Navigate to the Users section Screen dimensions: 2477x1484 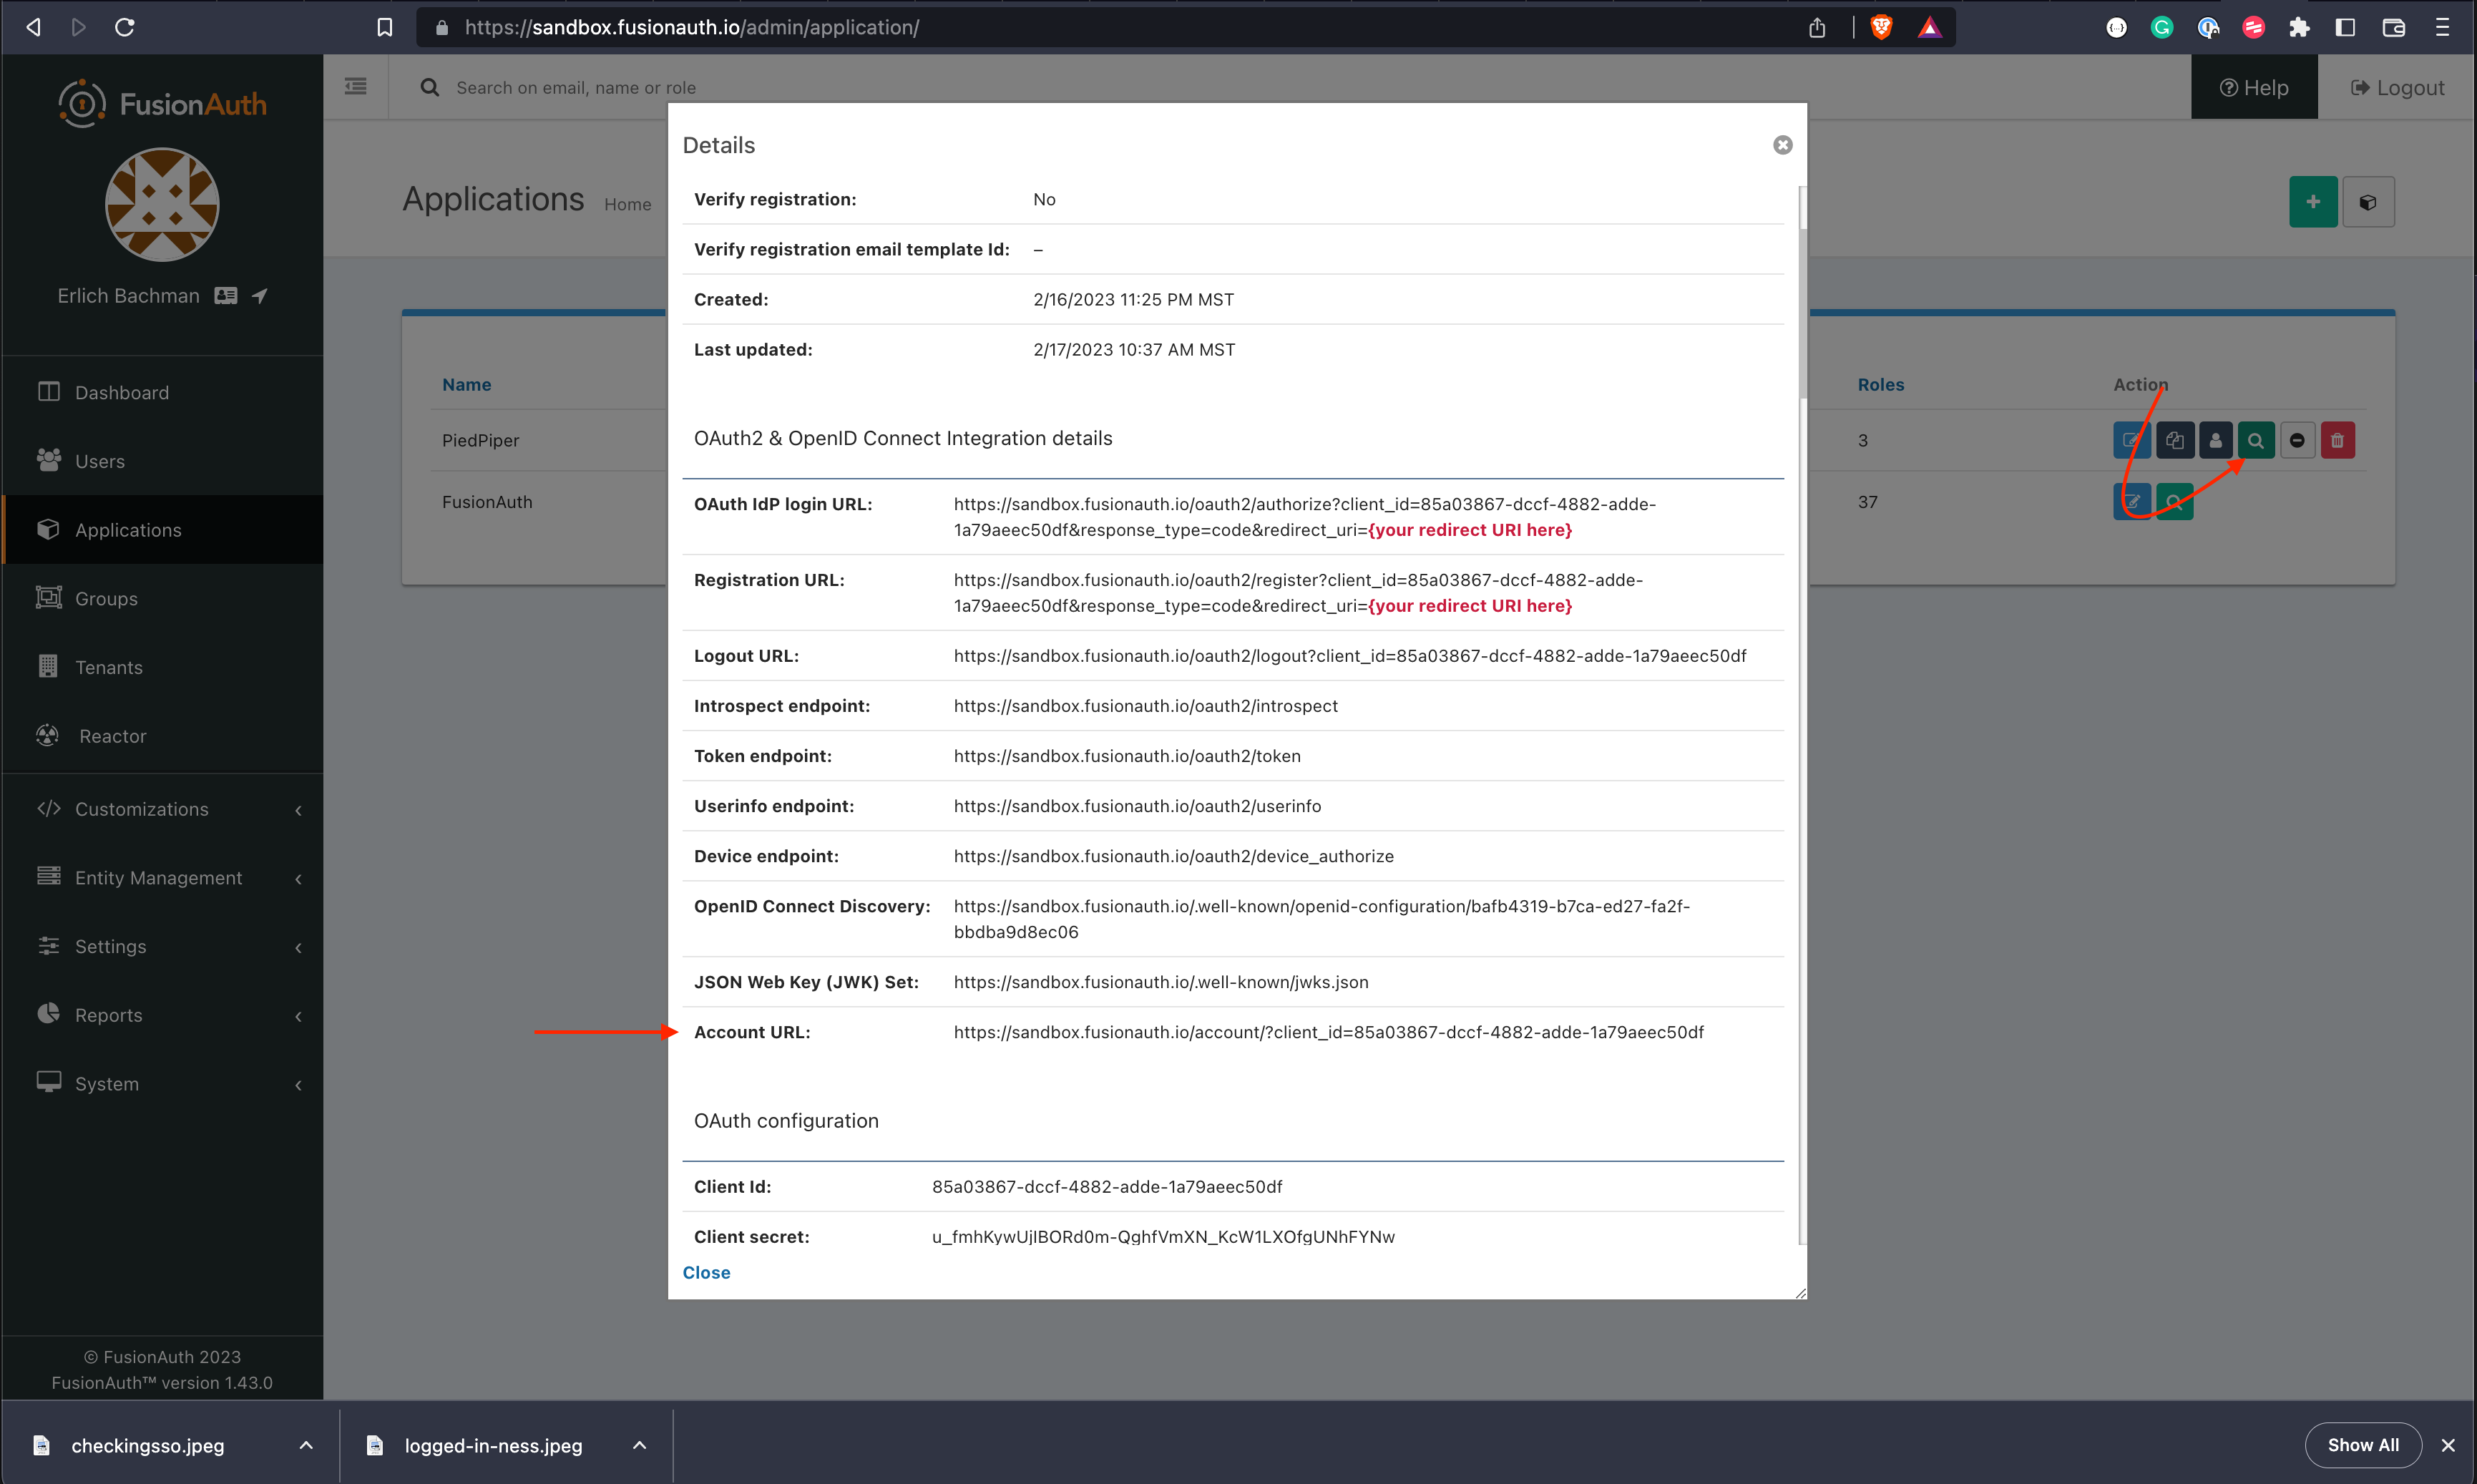coord(100,461)
